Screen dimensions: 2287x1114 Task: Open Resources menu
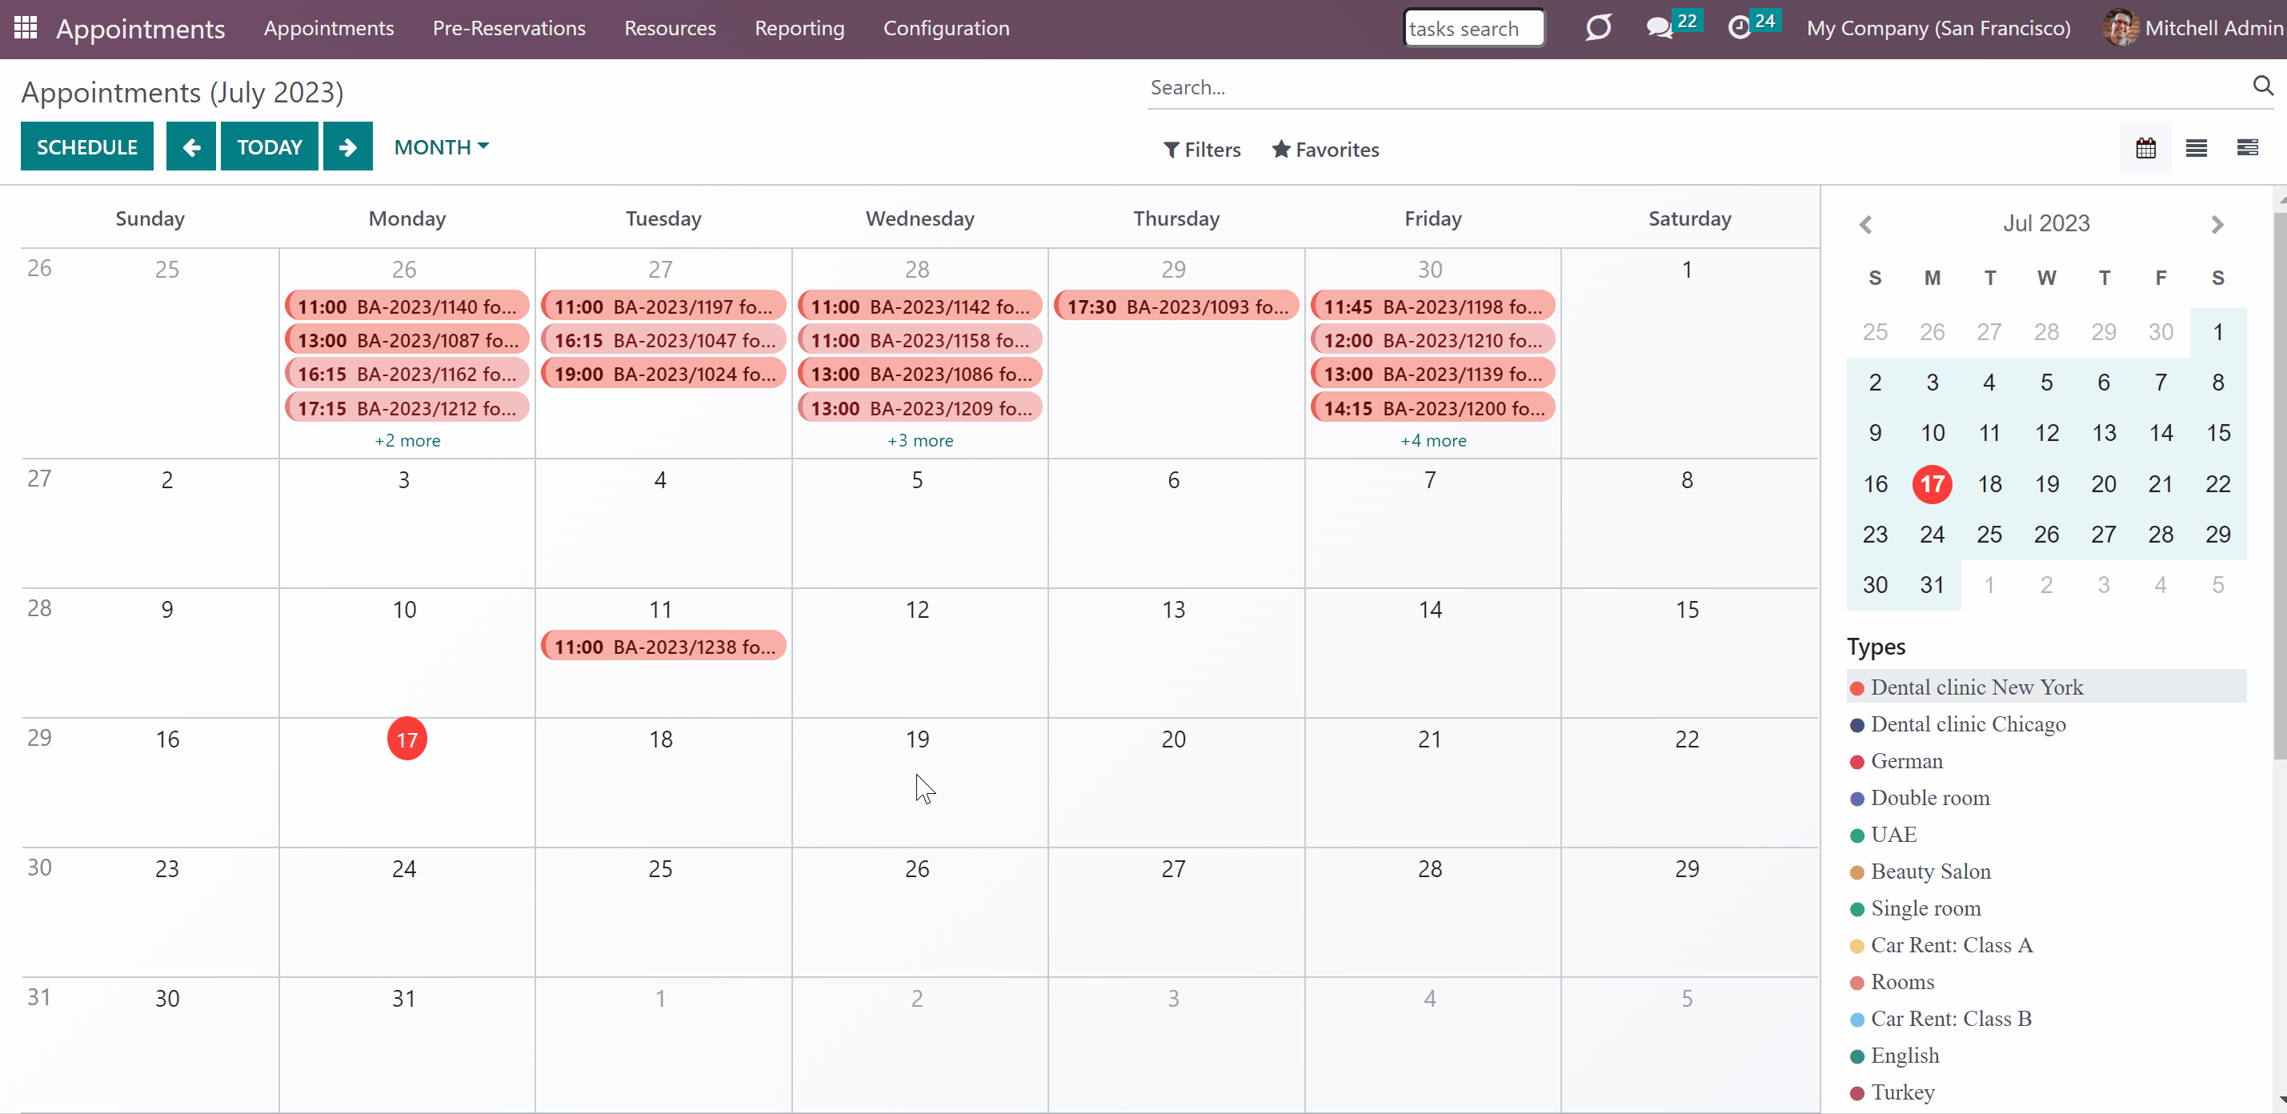coord(670,27)
